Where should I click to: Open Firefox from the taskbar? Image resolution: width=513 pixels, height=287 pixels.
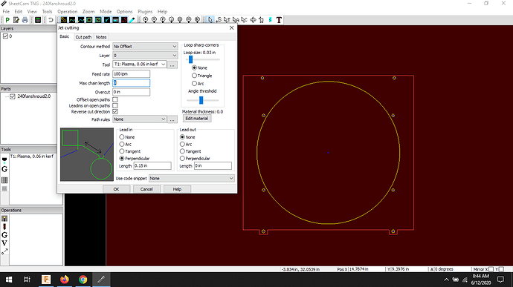[65, 280]
